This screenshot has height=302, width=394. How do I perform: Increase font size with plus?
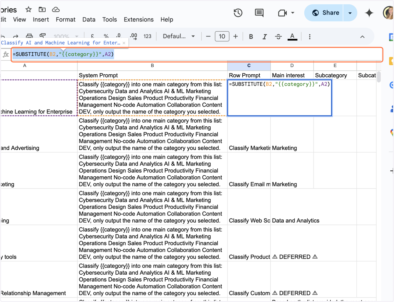235,36
